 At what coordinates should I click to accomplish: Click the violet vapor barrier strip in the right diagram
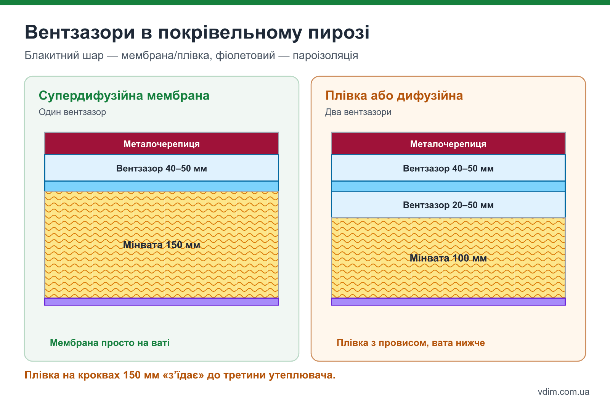click(x=448, y=302)
